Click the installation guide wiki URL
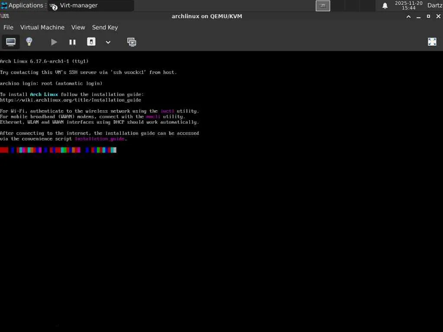 [x=71, y=100]
